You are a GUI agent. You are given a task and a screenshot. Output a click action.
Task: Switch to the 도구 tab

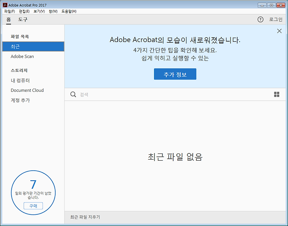click(x=23, y=20)
